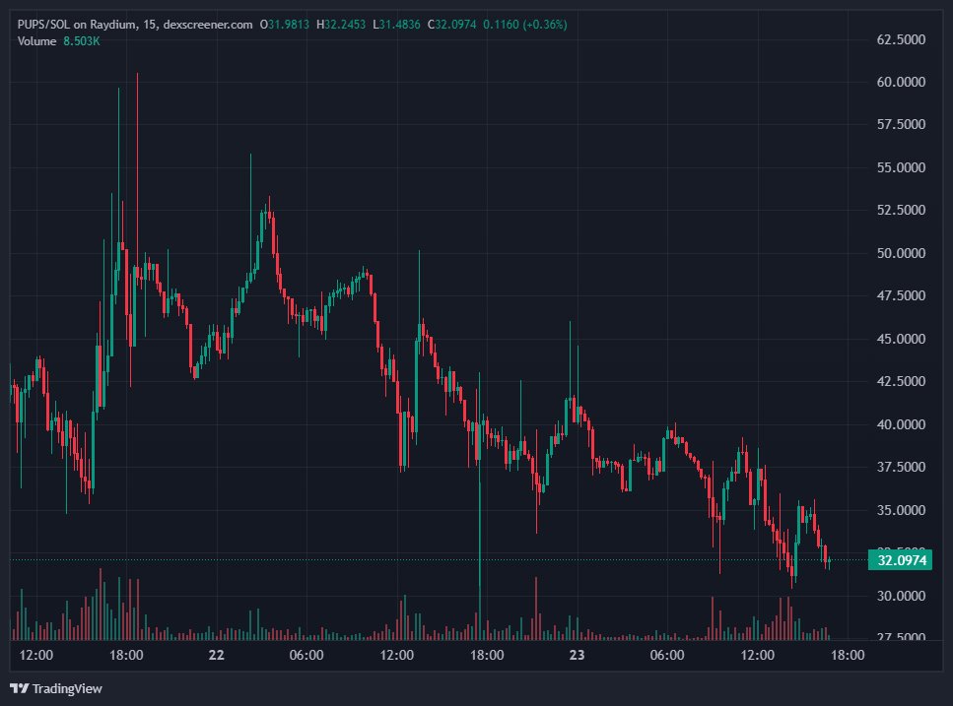Click the PUPS/SOL on Raydium chart title
Screen dimensions: 953x706
(134, 25)
